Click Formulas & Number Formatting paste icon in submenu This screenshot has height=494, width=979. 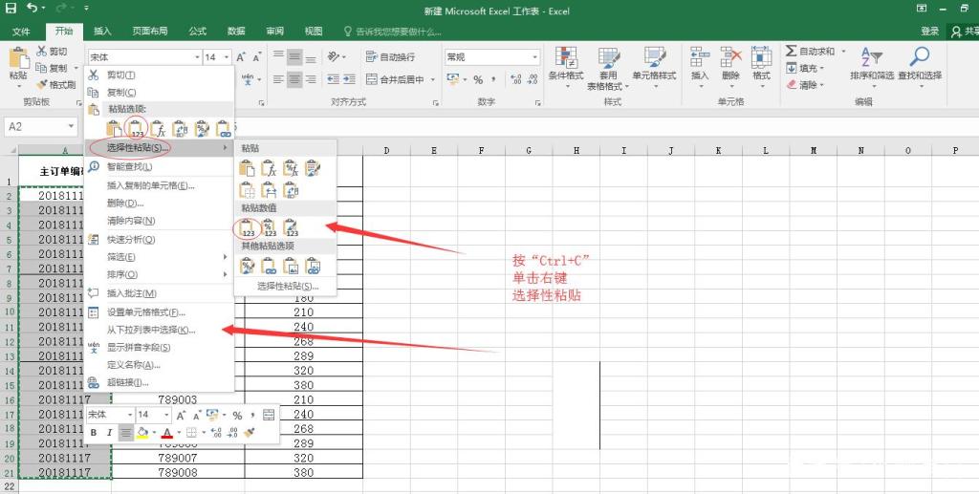point(291,168)
